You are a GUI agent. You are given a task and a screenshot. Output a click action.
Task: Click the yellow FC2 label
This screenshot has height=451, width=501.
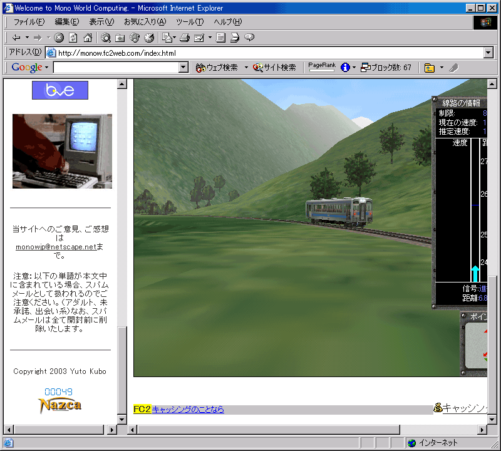142,409
